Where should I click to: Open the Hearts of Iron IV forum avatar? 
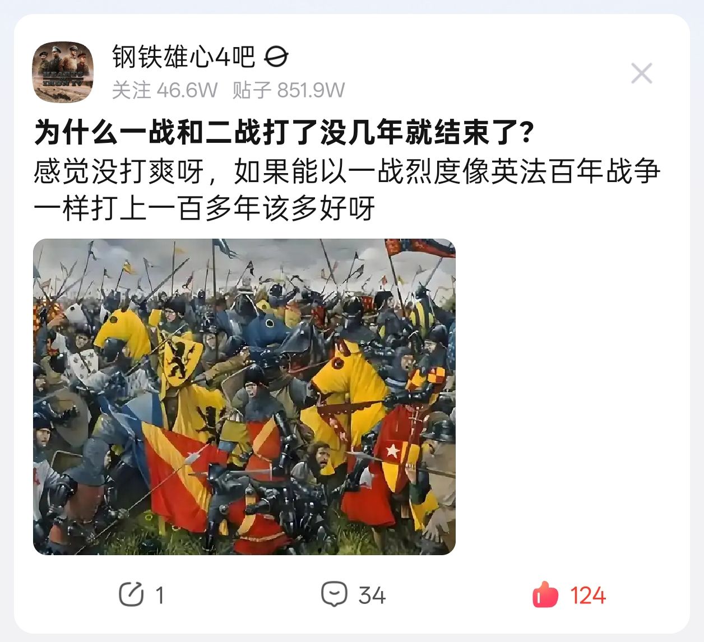tap(63, 72)
